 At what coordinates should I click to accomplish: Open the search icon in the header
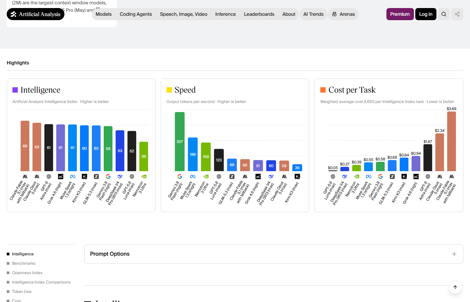coord(444,14)
